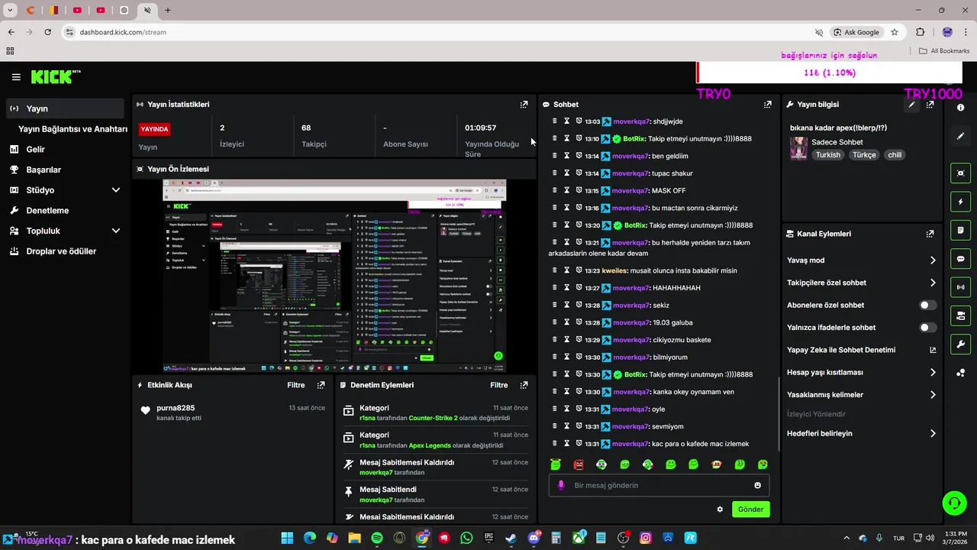This screenshot has width=977, height=550.
Task: Open Hedefleri belirleyin settings
Action: 862,434
